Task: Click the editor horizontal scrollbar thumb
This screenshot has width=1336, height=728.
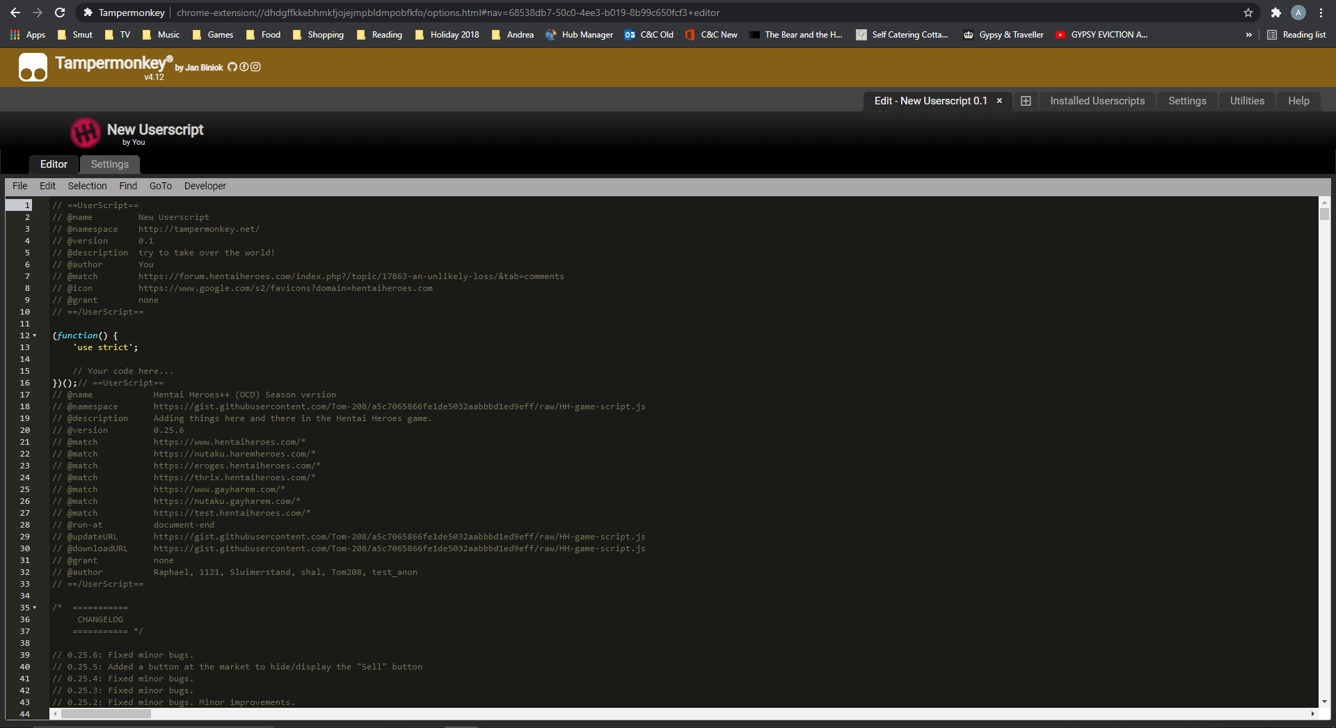Action: (106, 713)
